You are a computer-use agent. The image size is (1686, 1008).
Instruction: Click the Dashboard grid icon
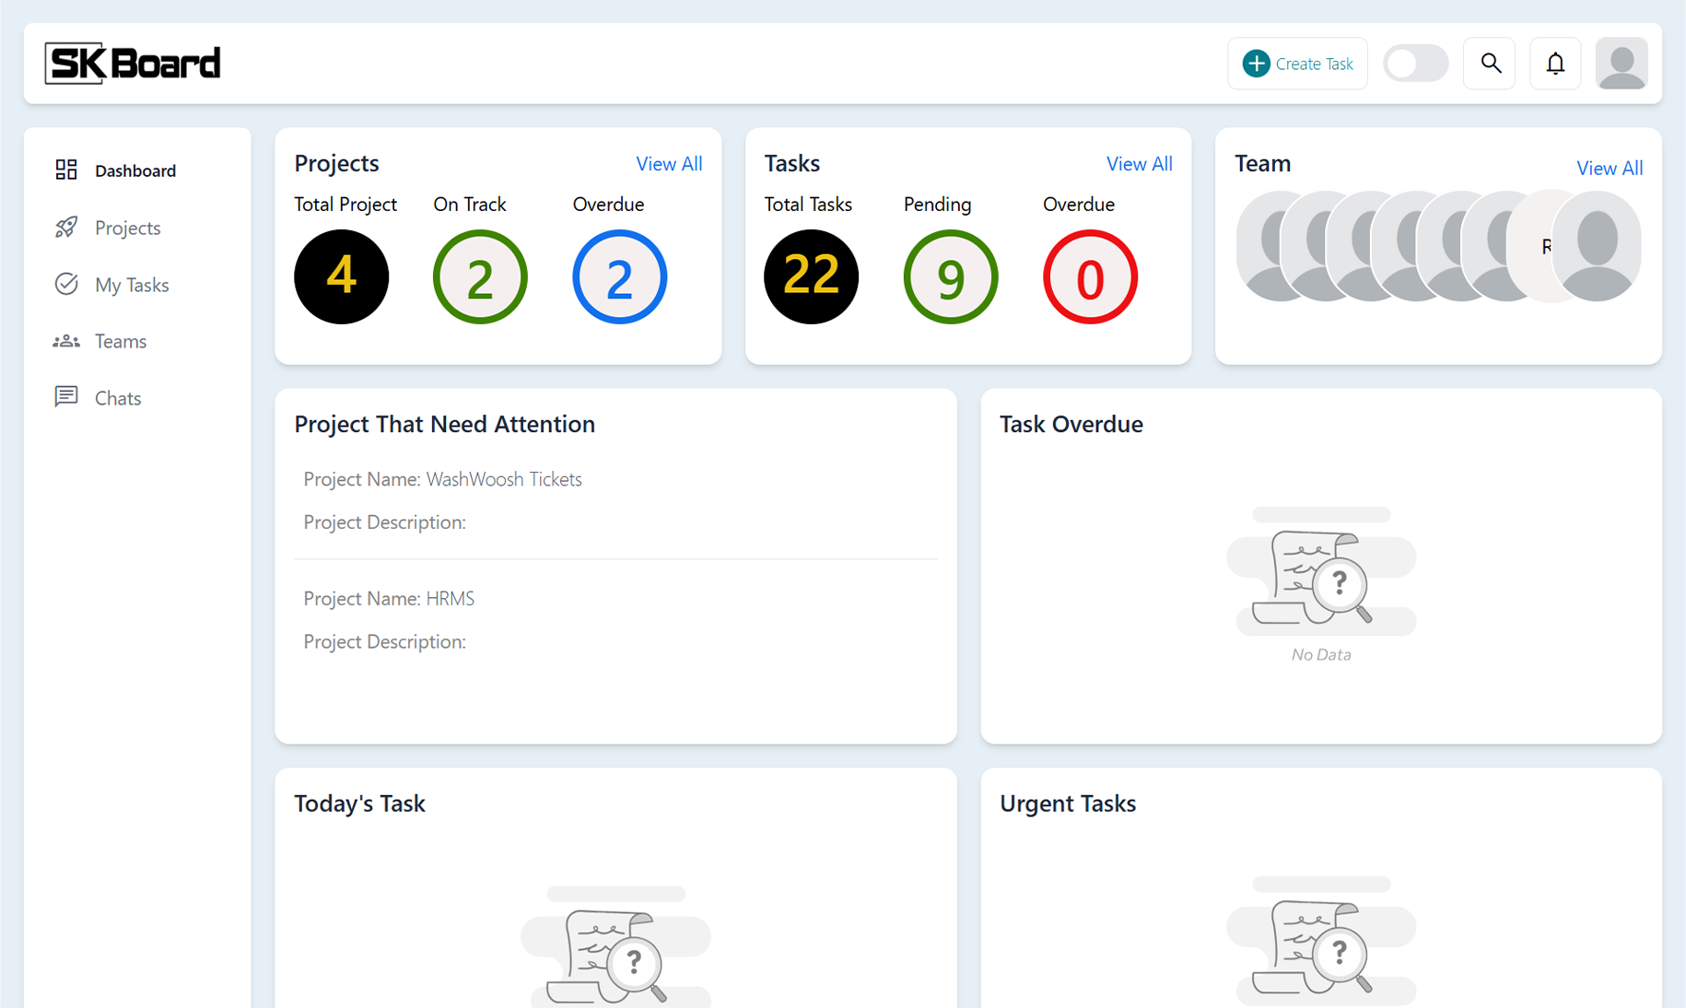pyautogui.click(x=66, y=170)
